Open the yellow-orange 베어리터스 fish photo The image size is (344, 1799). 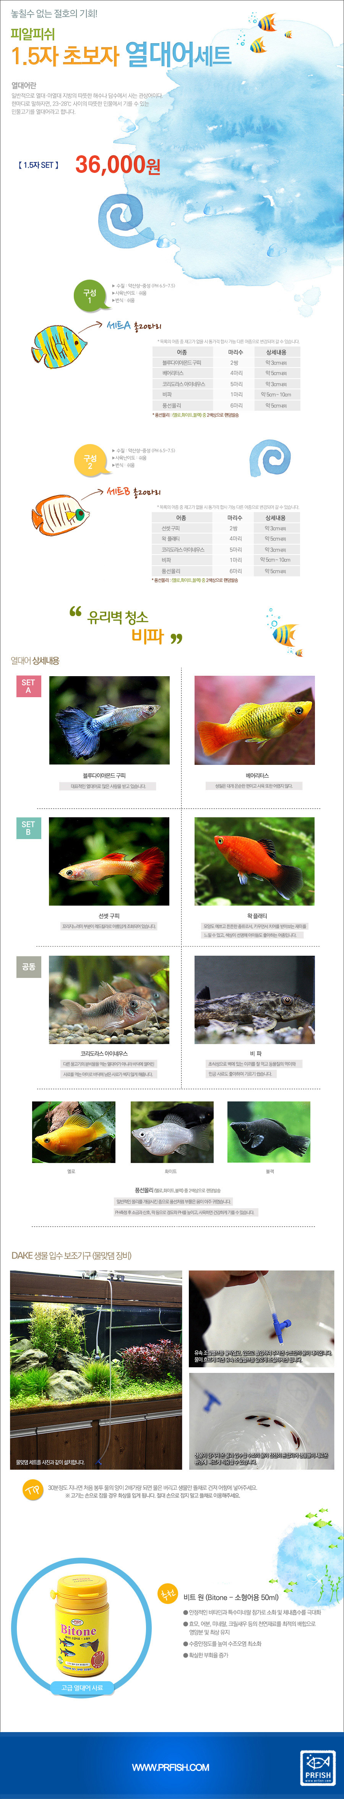click(x=255, y=720)
